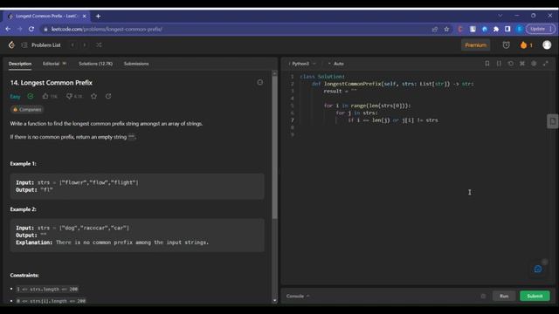Click the description panel scrollbar thumb
Screen dimensions: 559x314
pyautogui.click(x=274, y=147)
